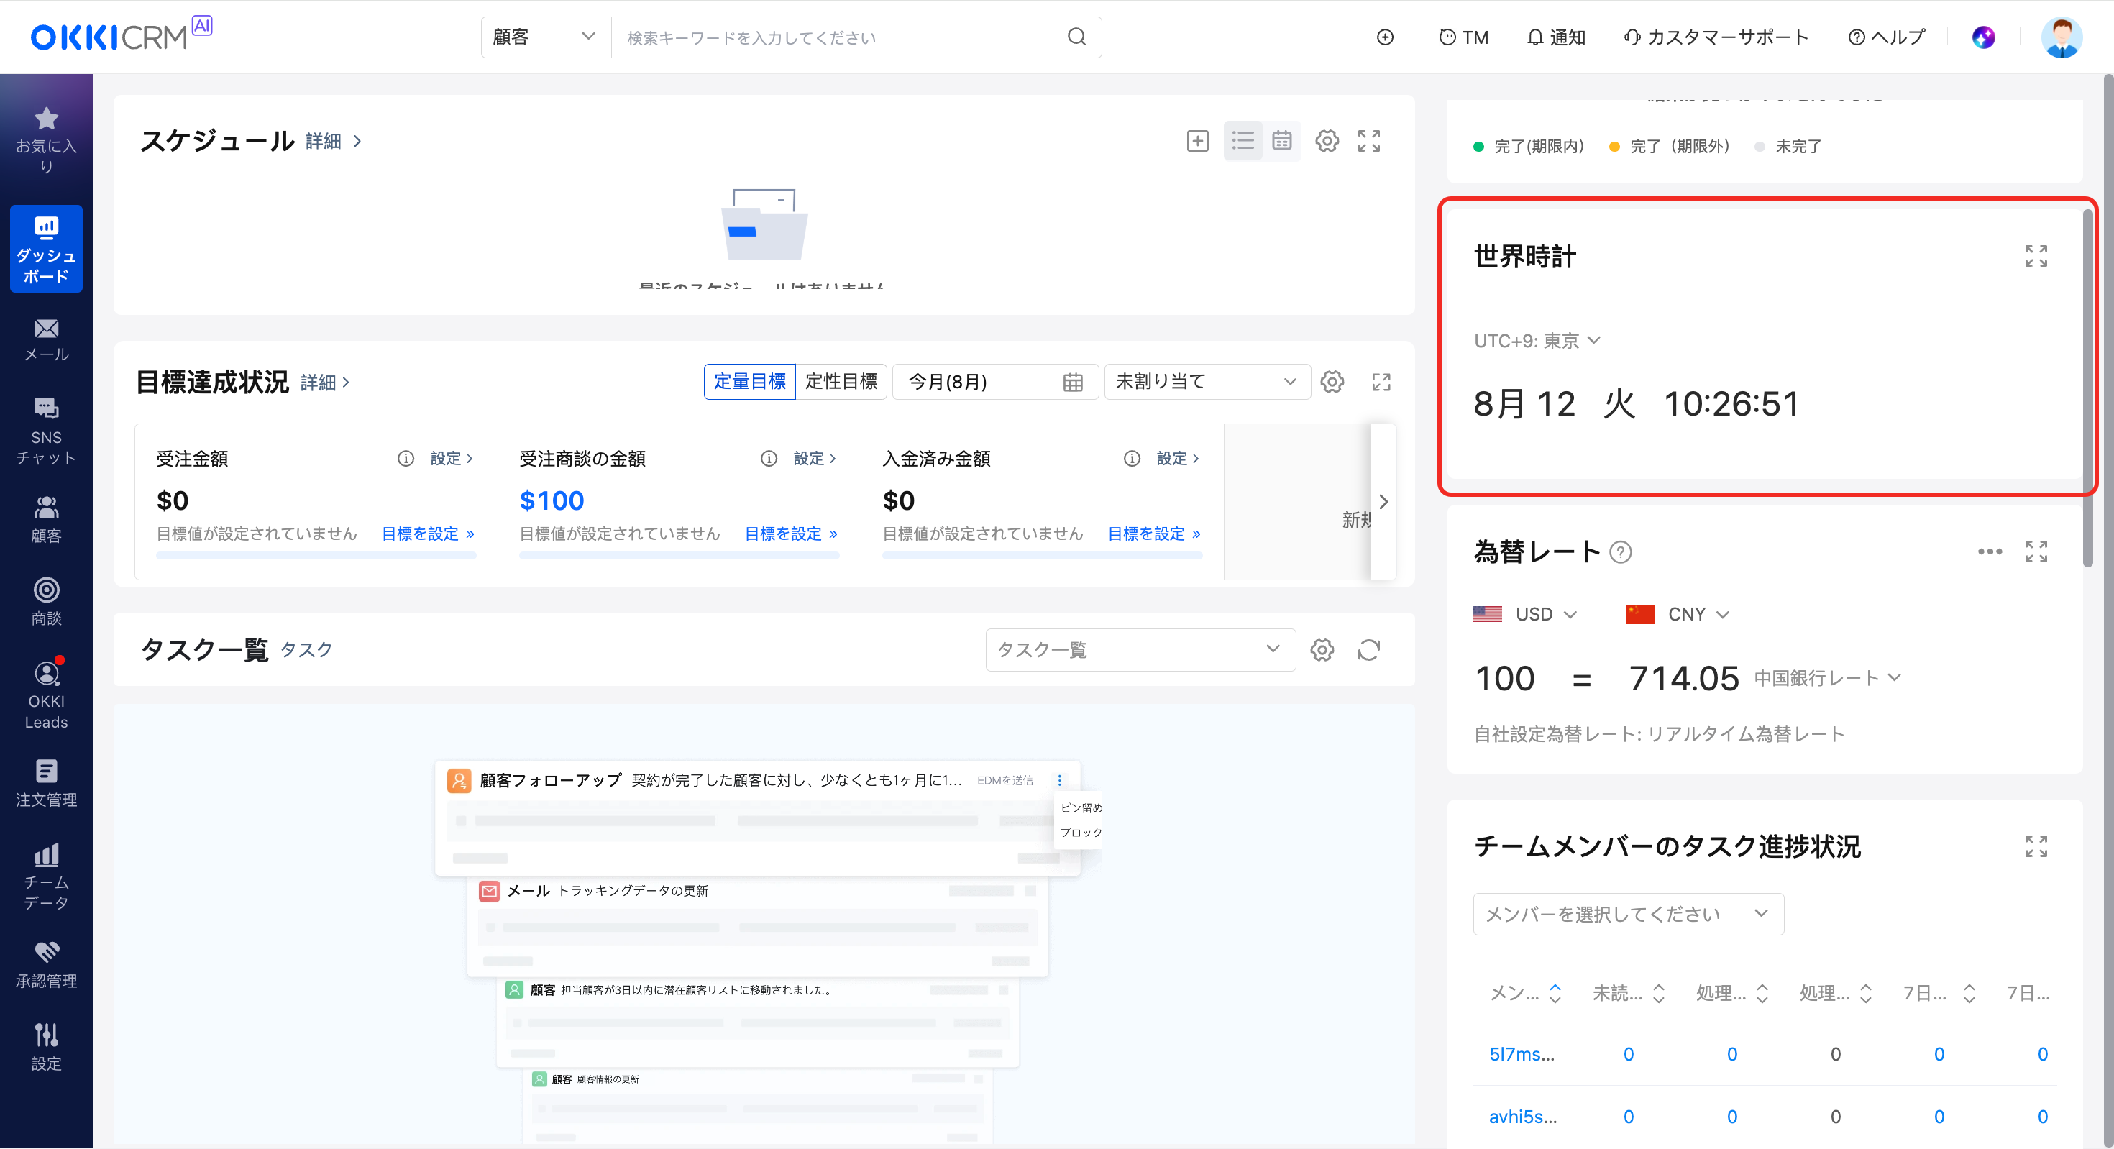Open Customers (顧客) in sidebar
Image resolution: width=2114 pixels, height=1149 pixels.
[46, 520]
